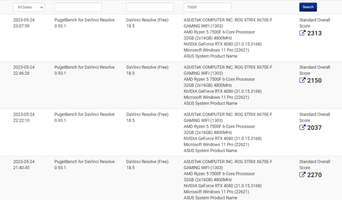Viewport: 342px width, 200px height.
Task: Click DaVinci Resolve (Free) in second row
Action: (147, 67)
